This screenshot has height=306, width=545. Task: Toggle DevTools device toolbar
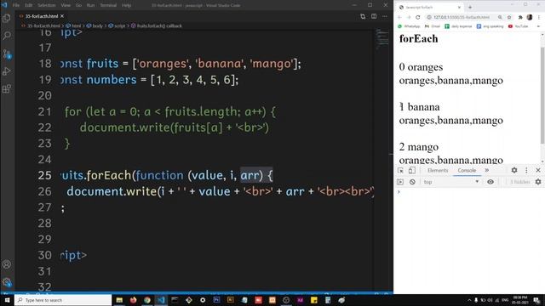click(x=412, y=170)
